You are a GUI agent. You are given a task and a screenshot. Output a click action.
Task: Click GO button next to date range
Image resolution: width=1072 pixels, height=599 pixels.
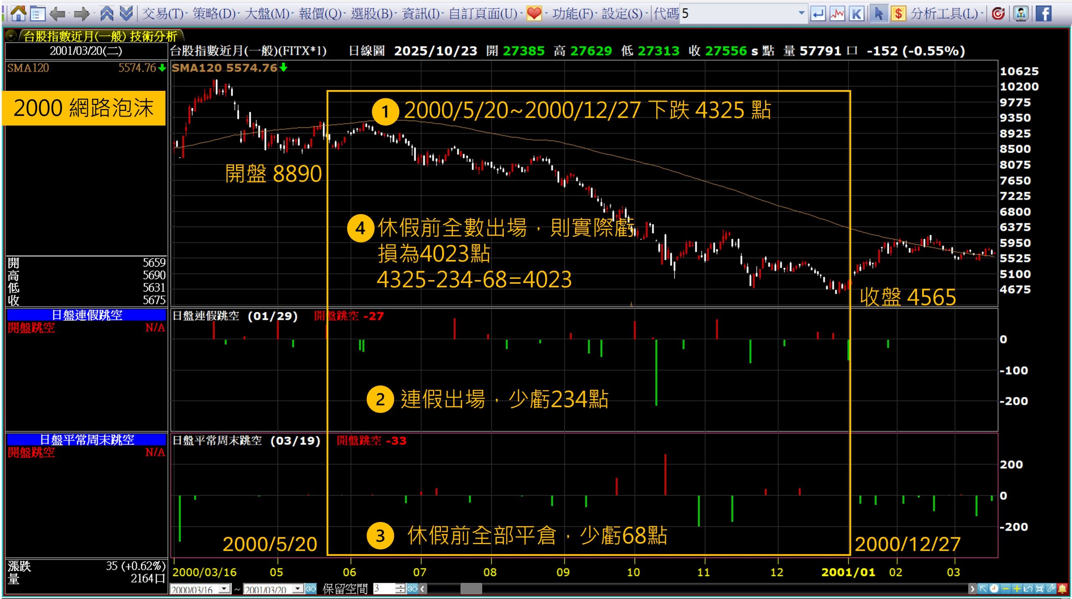pos(311,589)
